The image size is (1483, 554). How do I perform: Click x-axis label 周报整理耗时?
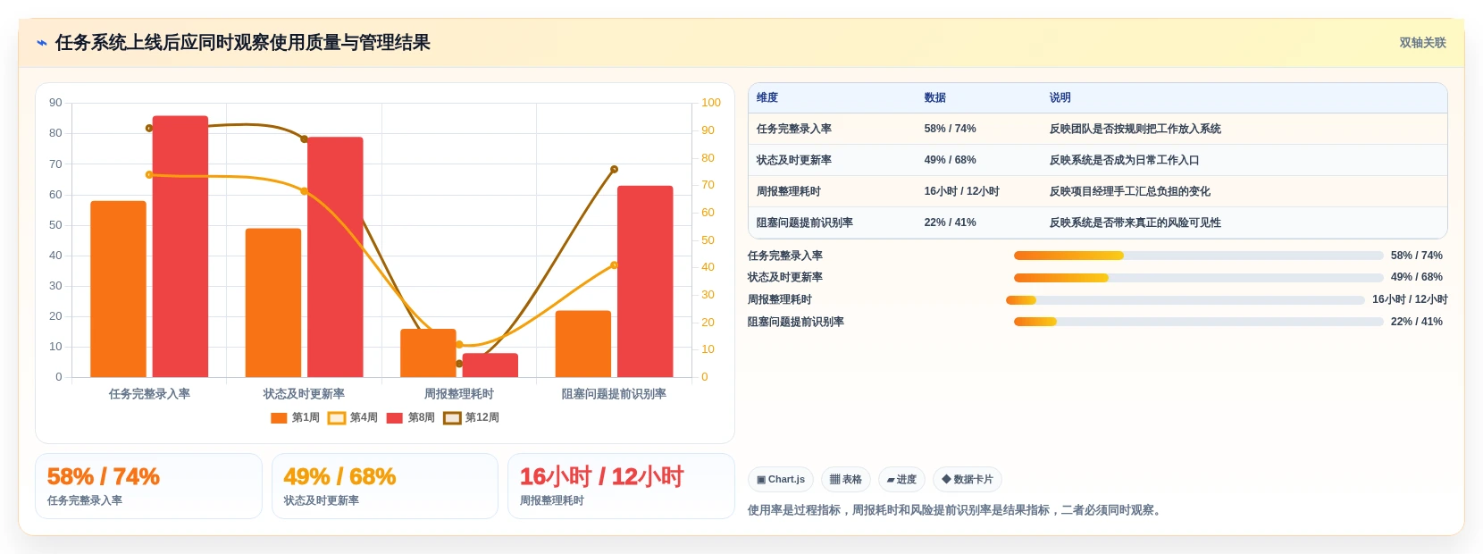[459, 394]
